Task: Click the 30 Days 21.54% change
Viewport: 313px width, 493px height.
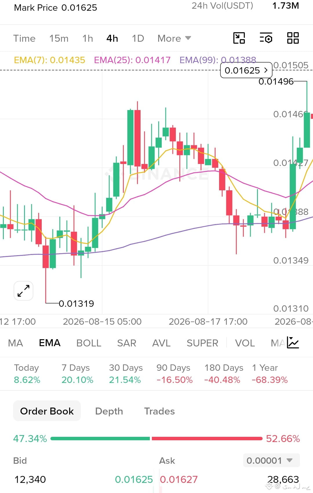Action: [126, 374]
